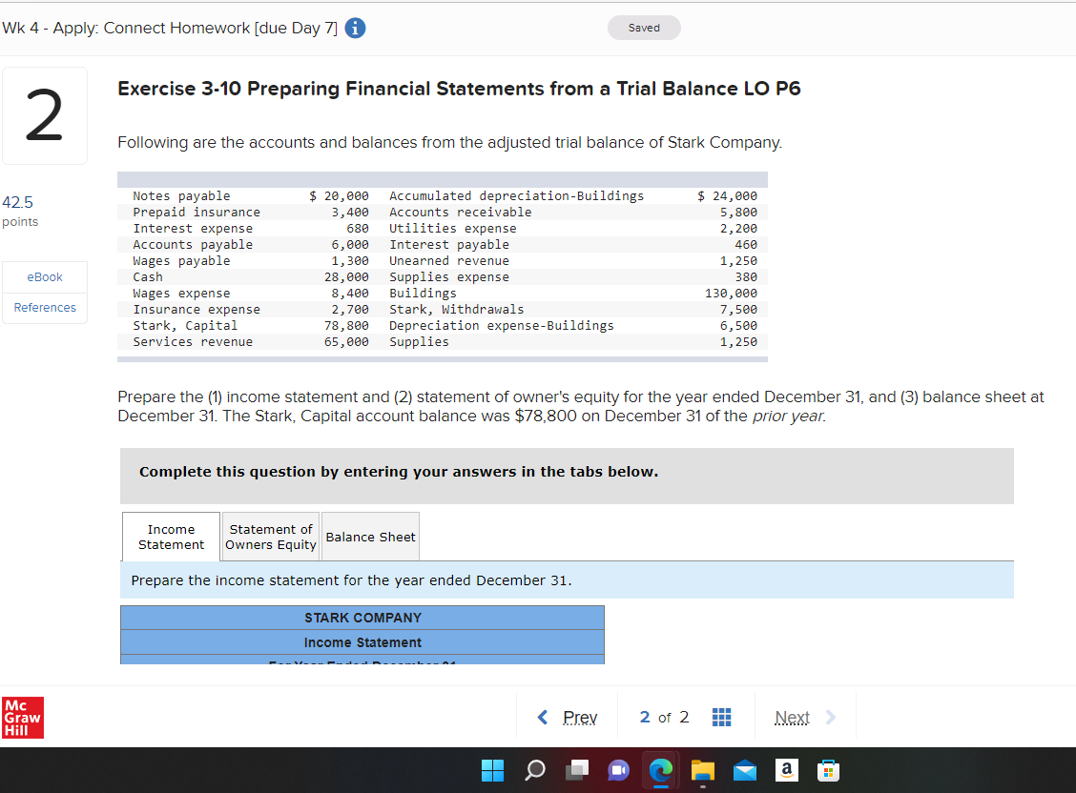Click the STARK COMPANY table header
Image resolution: width=1076 pixels, height=793 pixels.
click(x=362, y=618)
